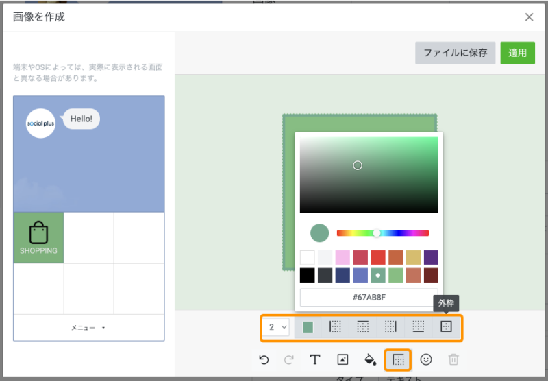This screenshot has width=548, height=382.
Task: Apply right border option
Action: (x=390, y=326)
